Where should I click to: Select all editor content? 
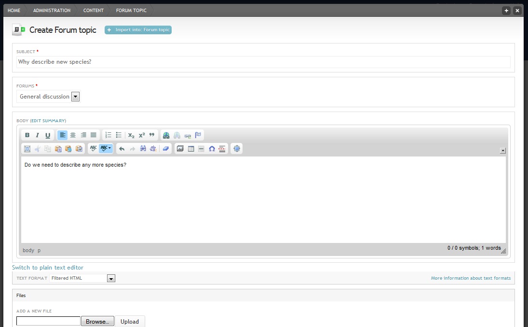[x=27, y=148]
